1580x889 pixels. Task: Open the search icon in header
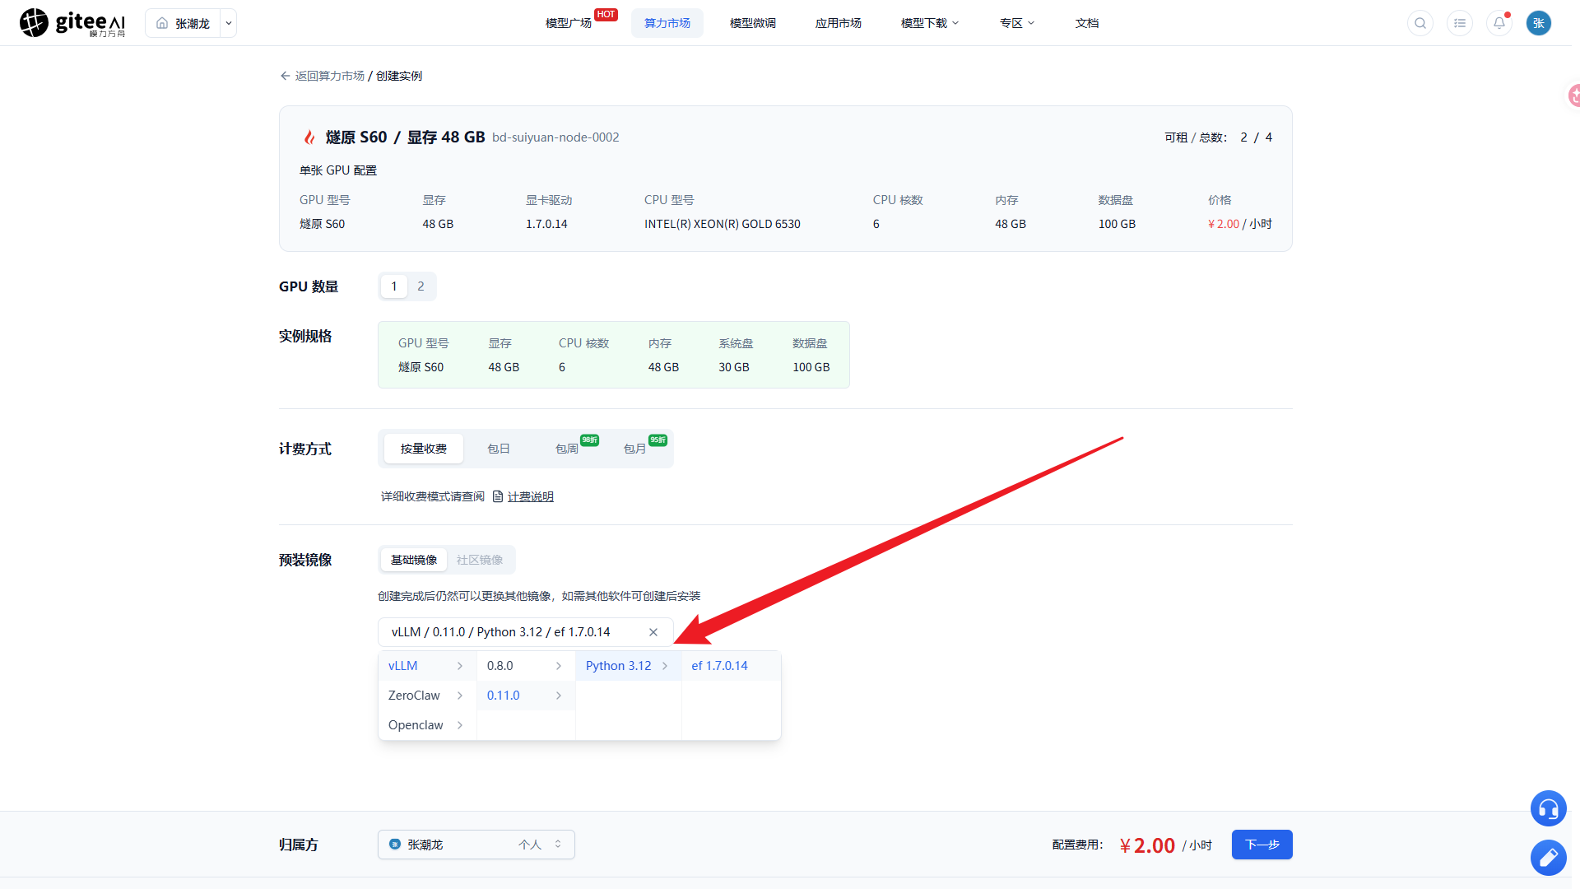coord(1420,23)
